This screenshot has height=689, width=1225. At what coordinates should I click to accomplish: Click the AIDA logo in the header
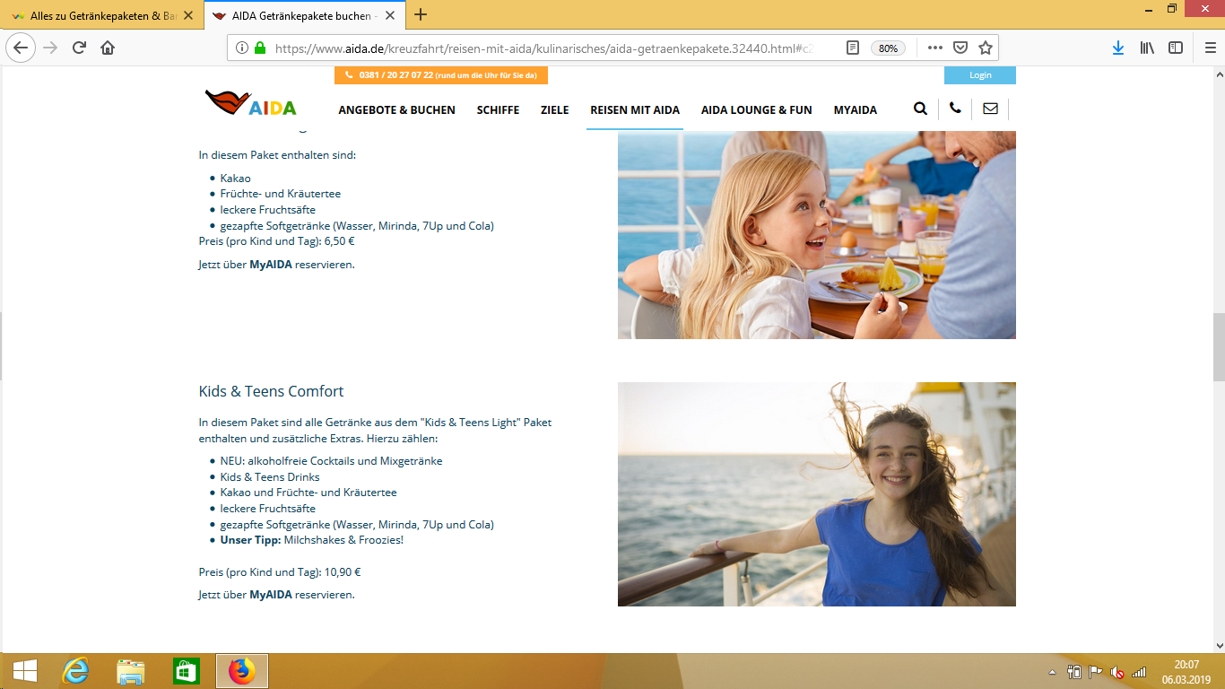pyautogui.click(x=250, y=104)
